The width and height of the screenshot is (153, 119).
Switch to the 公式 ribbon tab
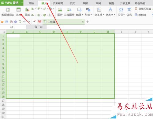click(x=72, y=3)
